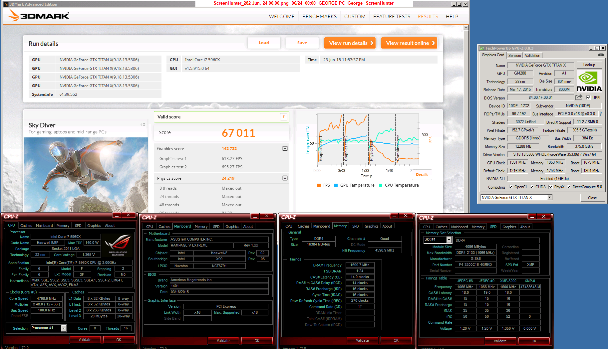Screen dimensions: 608x349
Task: Click the GPU-Z screenshot camera icon
Action: coord(601,55)
